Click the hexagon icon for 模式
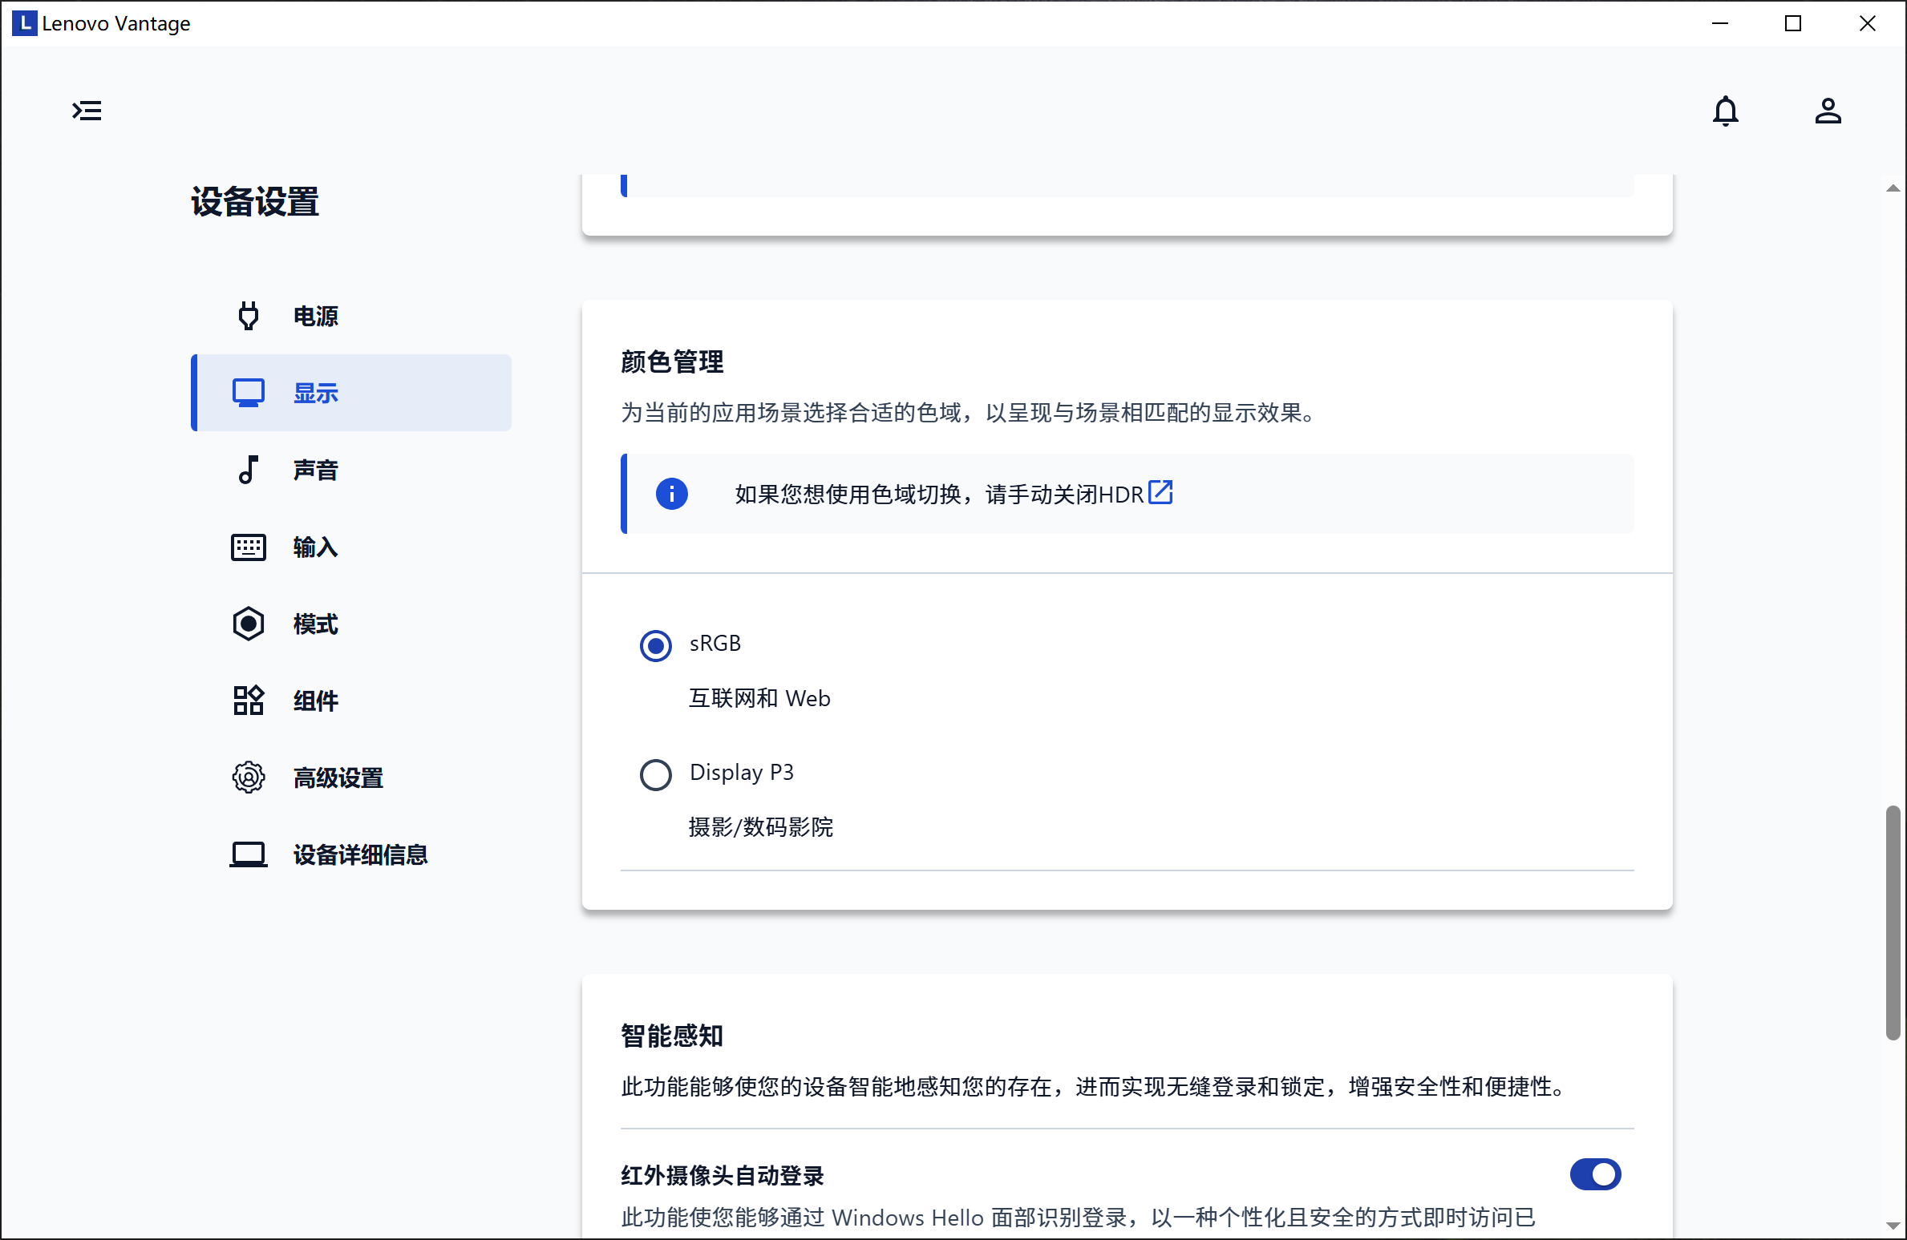The width and height of the screenshot is (1907, 1240). pos(249,624)
